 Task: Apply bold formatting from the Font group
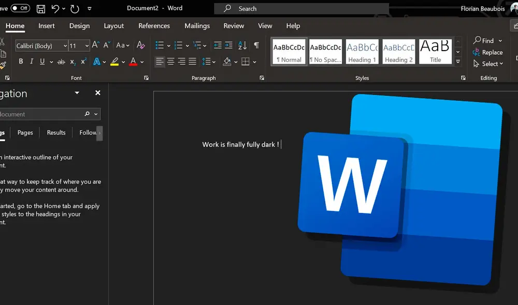[x=21, y=61]
